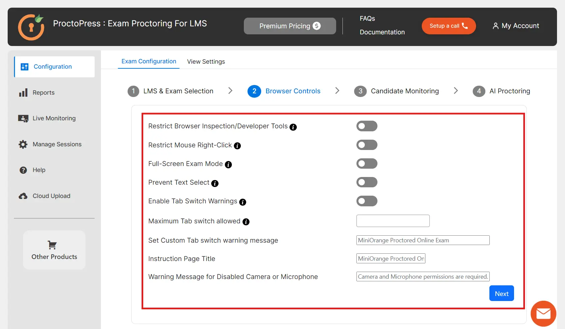Enable Restrict Mouse Right-Click switch
Screen dimensions: 565x329
tap(367, 145)
